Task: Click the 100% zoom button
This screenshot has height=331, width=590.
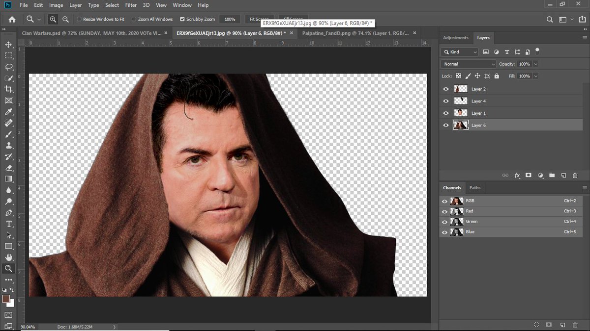Action: point(230,19)
